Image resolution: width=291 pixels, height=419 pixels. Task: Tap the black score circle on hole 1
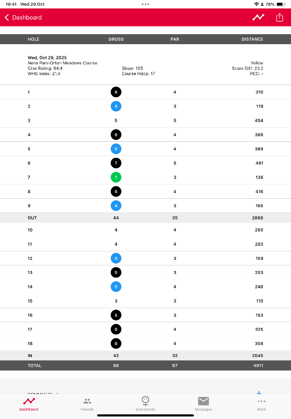coord(116,92)
